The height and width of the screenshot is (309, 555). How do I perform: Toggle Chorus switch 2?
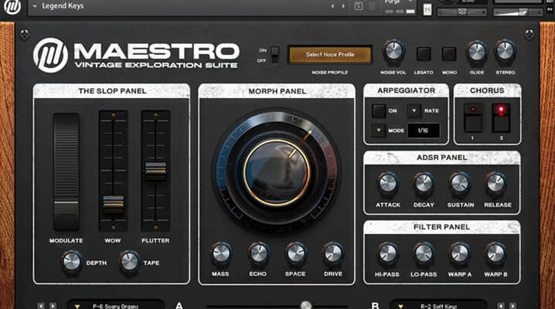pos(501,118)
